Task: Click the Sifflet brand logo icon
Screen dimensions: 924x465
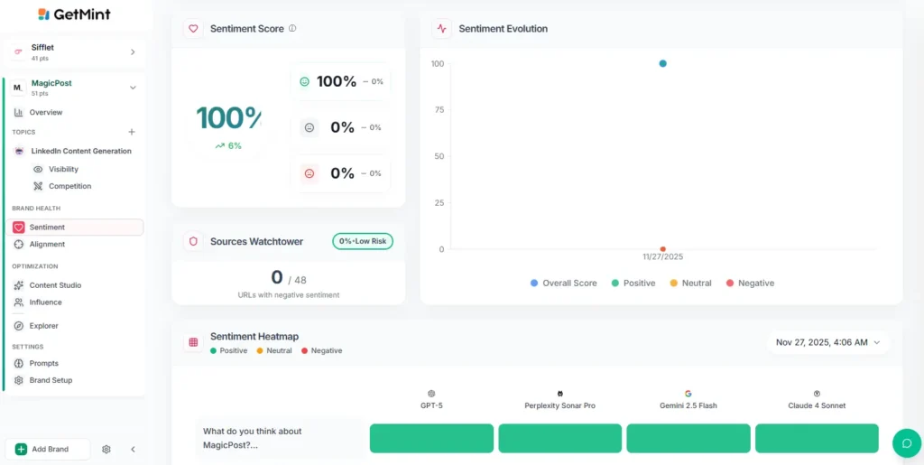Action: [18, 51]
